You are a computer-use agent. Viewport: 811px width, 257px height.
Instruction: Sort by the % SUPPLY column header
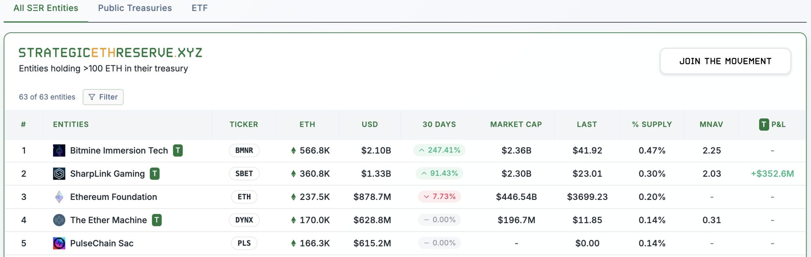(x=652, y=125)
